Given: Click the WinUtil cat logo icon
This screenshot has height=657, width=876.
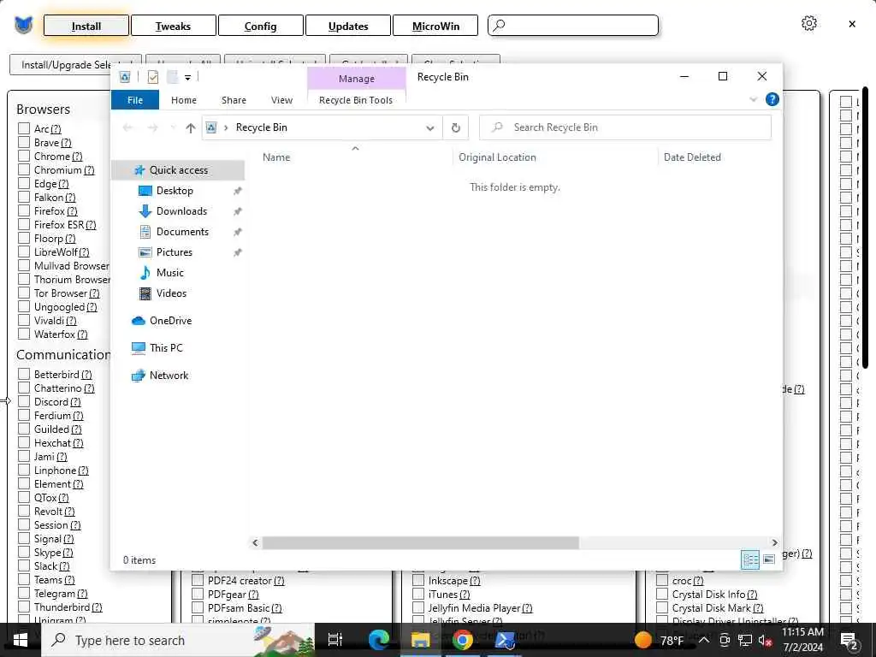Looking at the screenshot, I should pos(23,25).
